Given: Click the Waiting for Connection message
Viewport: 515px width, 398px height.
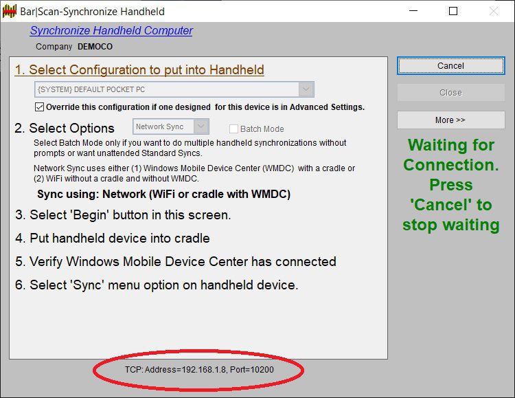Looking at the screenshot, I should click(451, 185).
